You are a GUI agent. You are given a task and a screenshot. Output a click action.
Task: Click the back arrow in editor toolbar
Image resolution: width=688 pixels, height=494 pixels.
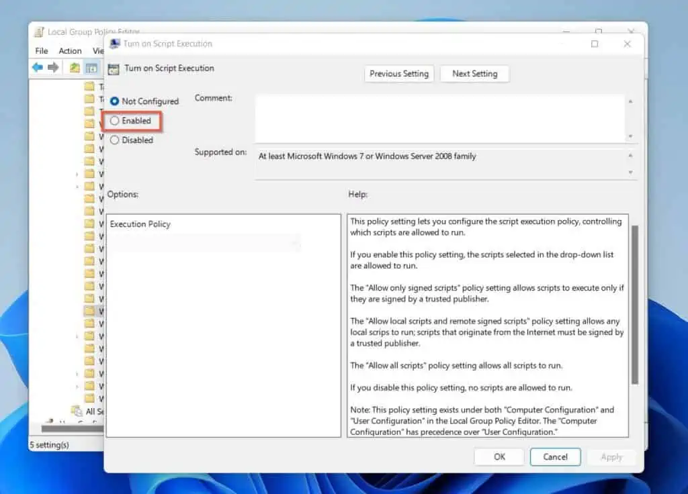(38, 68)
